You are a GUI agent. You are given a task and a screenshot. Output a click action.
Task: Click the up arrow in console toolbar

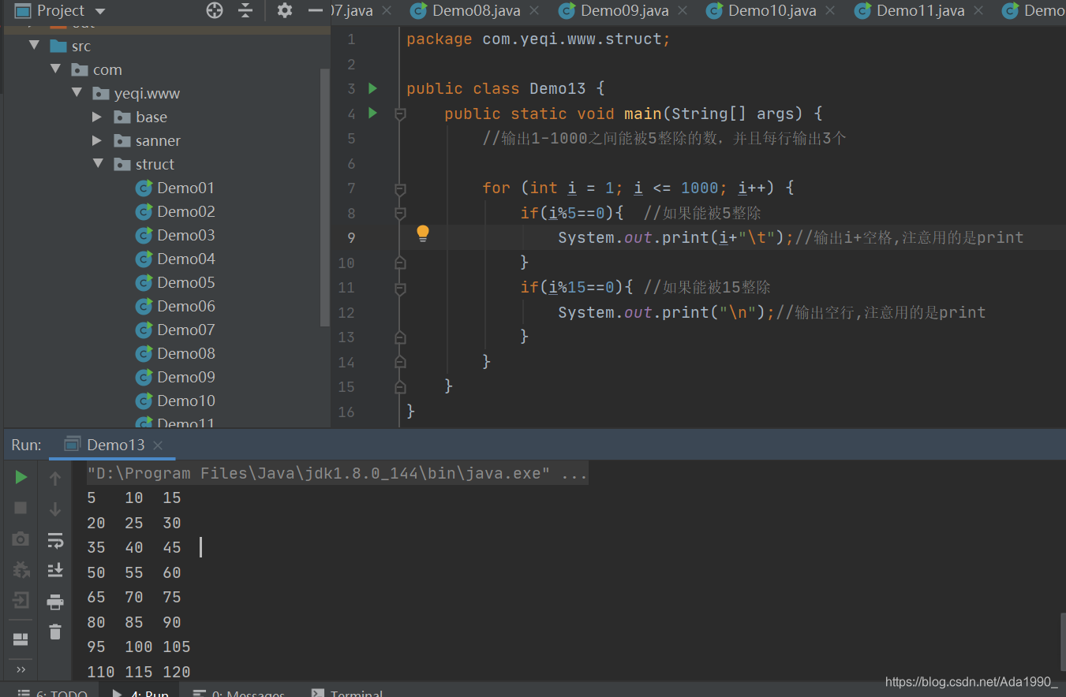(x=55, y=478)
